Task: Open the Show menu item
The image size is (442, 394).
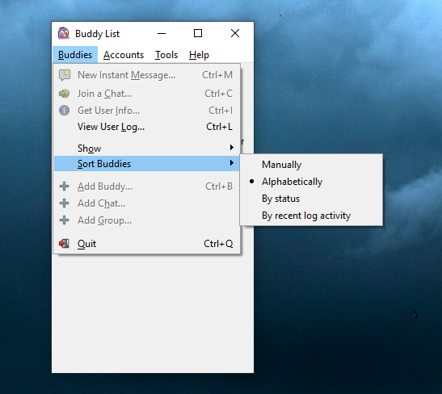Action: (x=146, y=148)
